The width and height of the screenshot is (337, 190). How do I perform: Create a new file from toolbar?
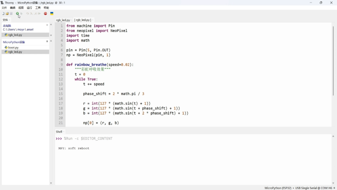click(3, 13)
